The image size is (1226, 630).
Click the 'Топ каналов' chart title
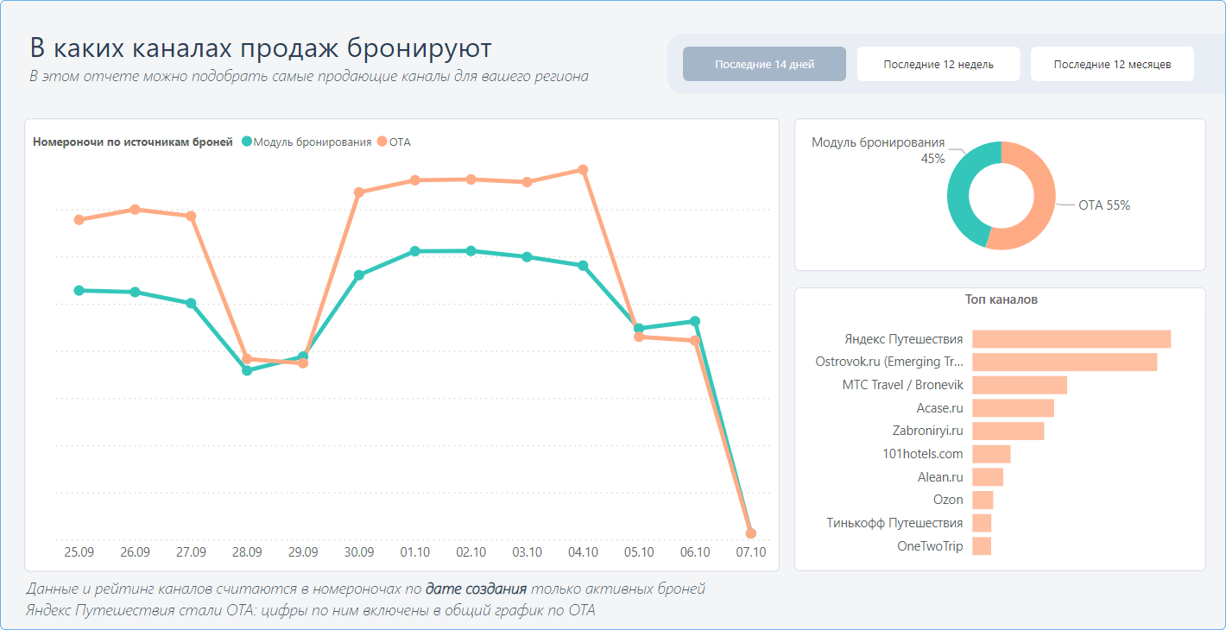click(1002, 299)
